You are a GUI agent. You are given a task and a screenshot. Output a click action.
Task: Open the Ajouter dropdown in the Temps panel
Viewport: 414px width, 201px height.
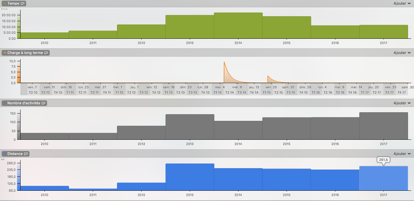point(402,4)
